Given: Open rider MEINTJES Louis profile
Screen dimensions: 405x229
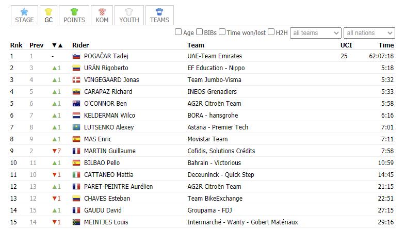Looking at the screenshot, I should tap(106, 222).
